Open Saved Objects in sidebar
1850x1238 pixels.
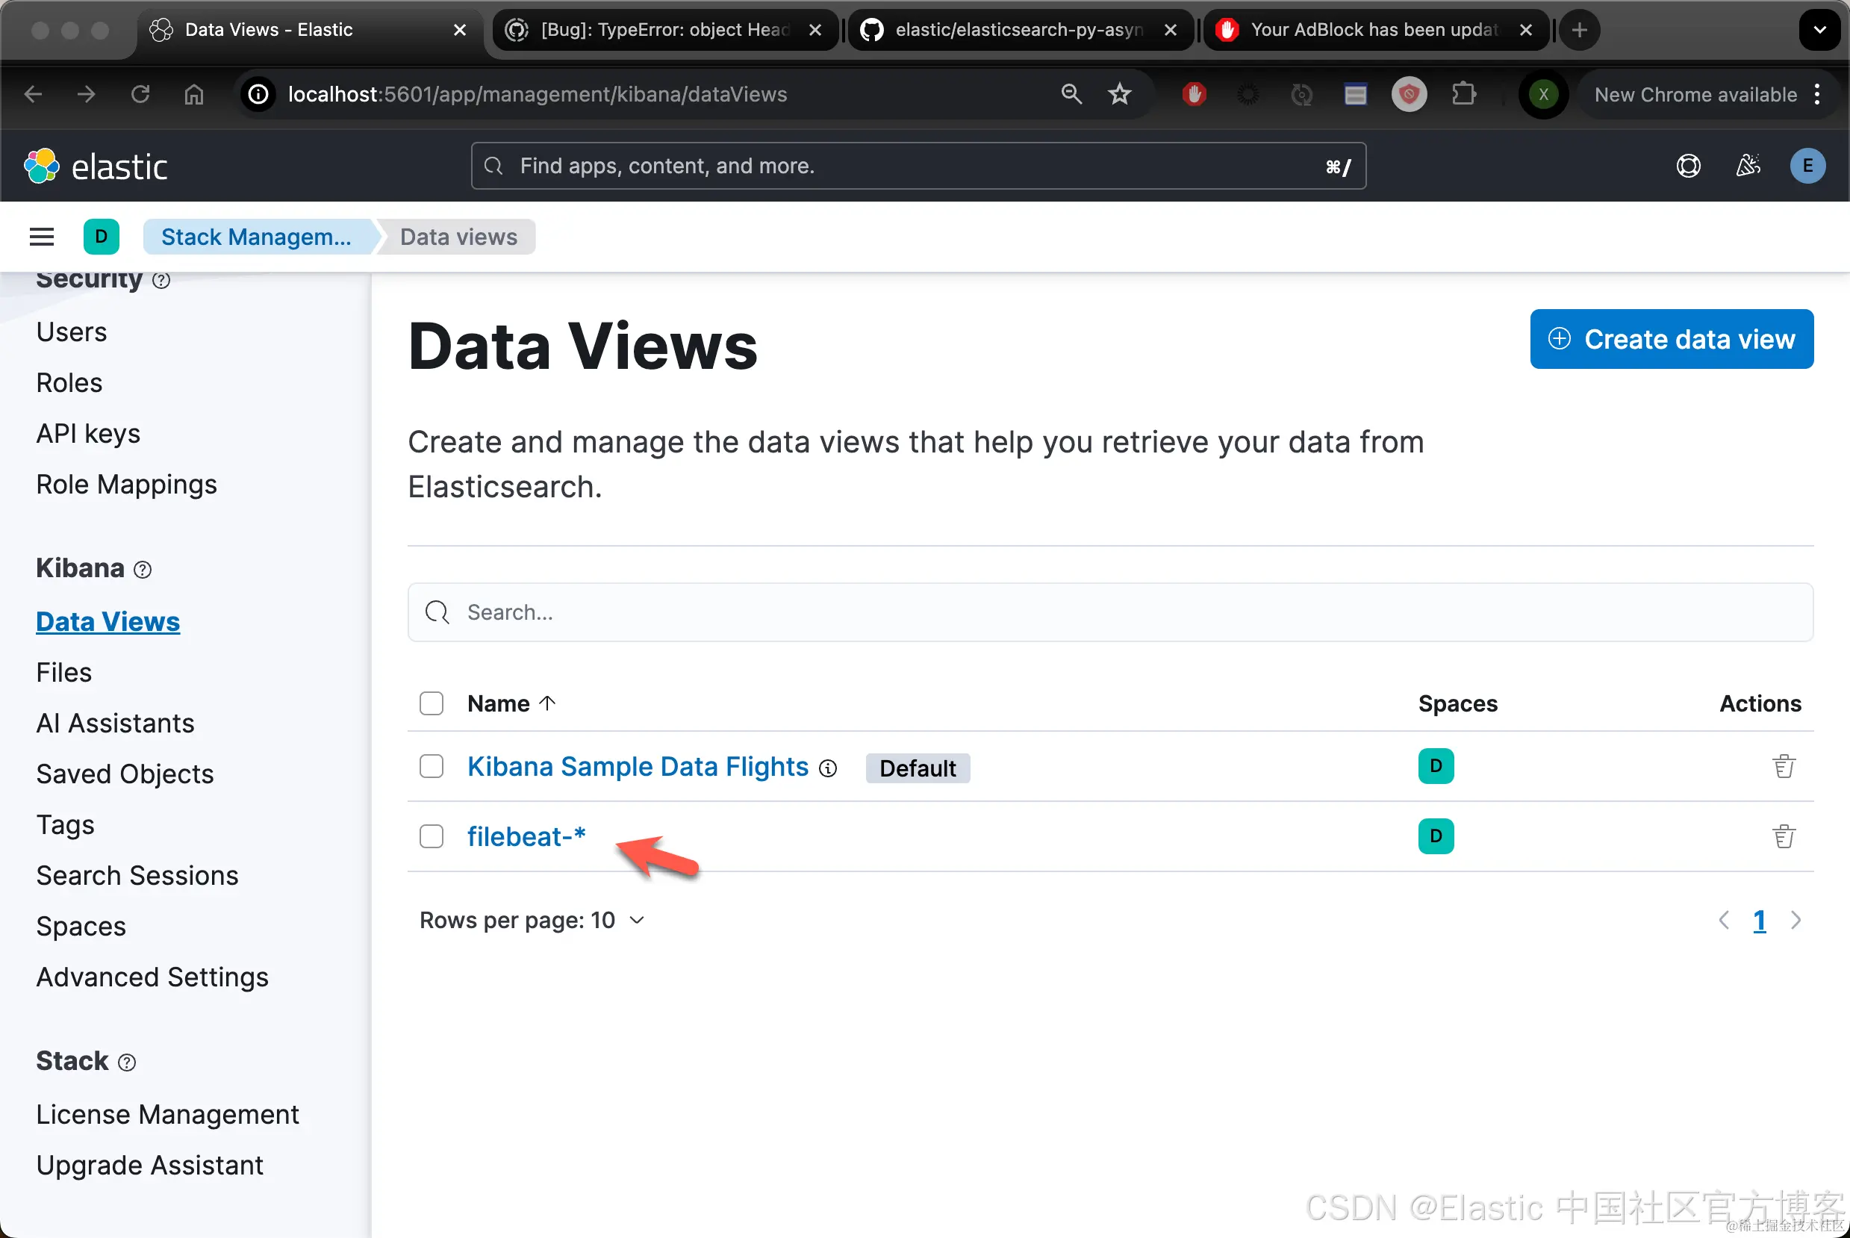coord(125,774)
